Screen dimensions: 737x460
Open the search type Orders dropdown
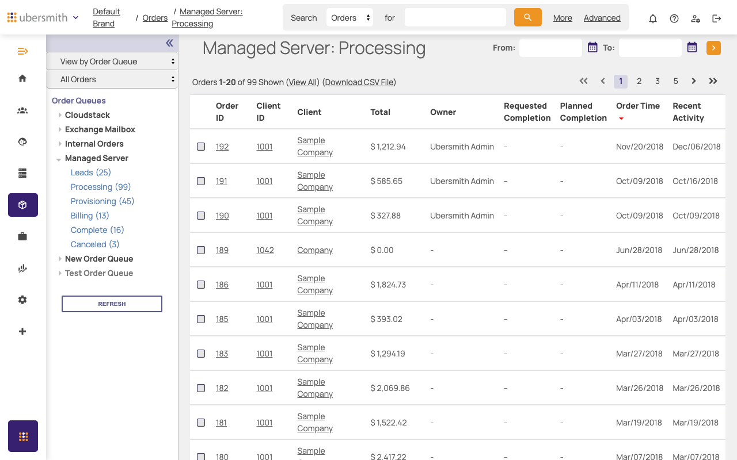tap(349, 18)
